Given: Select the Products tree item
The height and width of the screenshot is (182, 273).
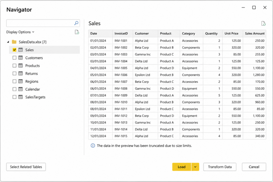Looking at the screenshot, I should [x=45, y=66].
